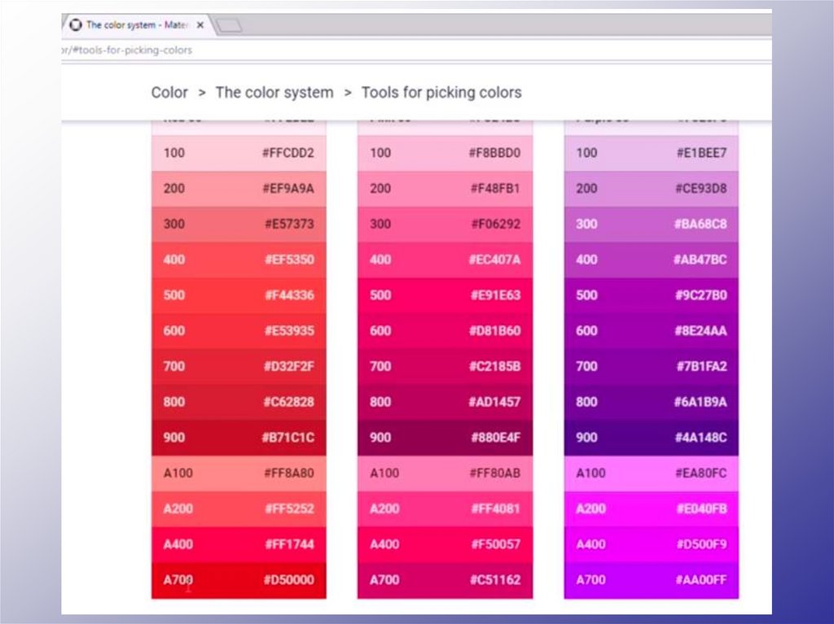The height and width of the screenshot is (624, 834).
Task: Pick pink A400 swatch #F50057
Action: pyautogui.click(x=446, y=545)
